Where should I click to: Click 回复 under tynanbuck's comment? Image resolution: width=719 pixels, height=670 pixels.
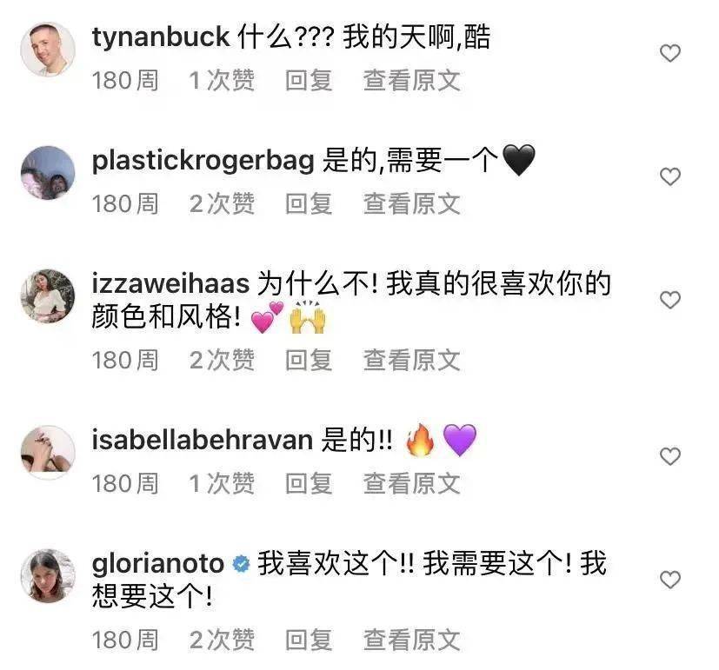309,81
